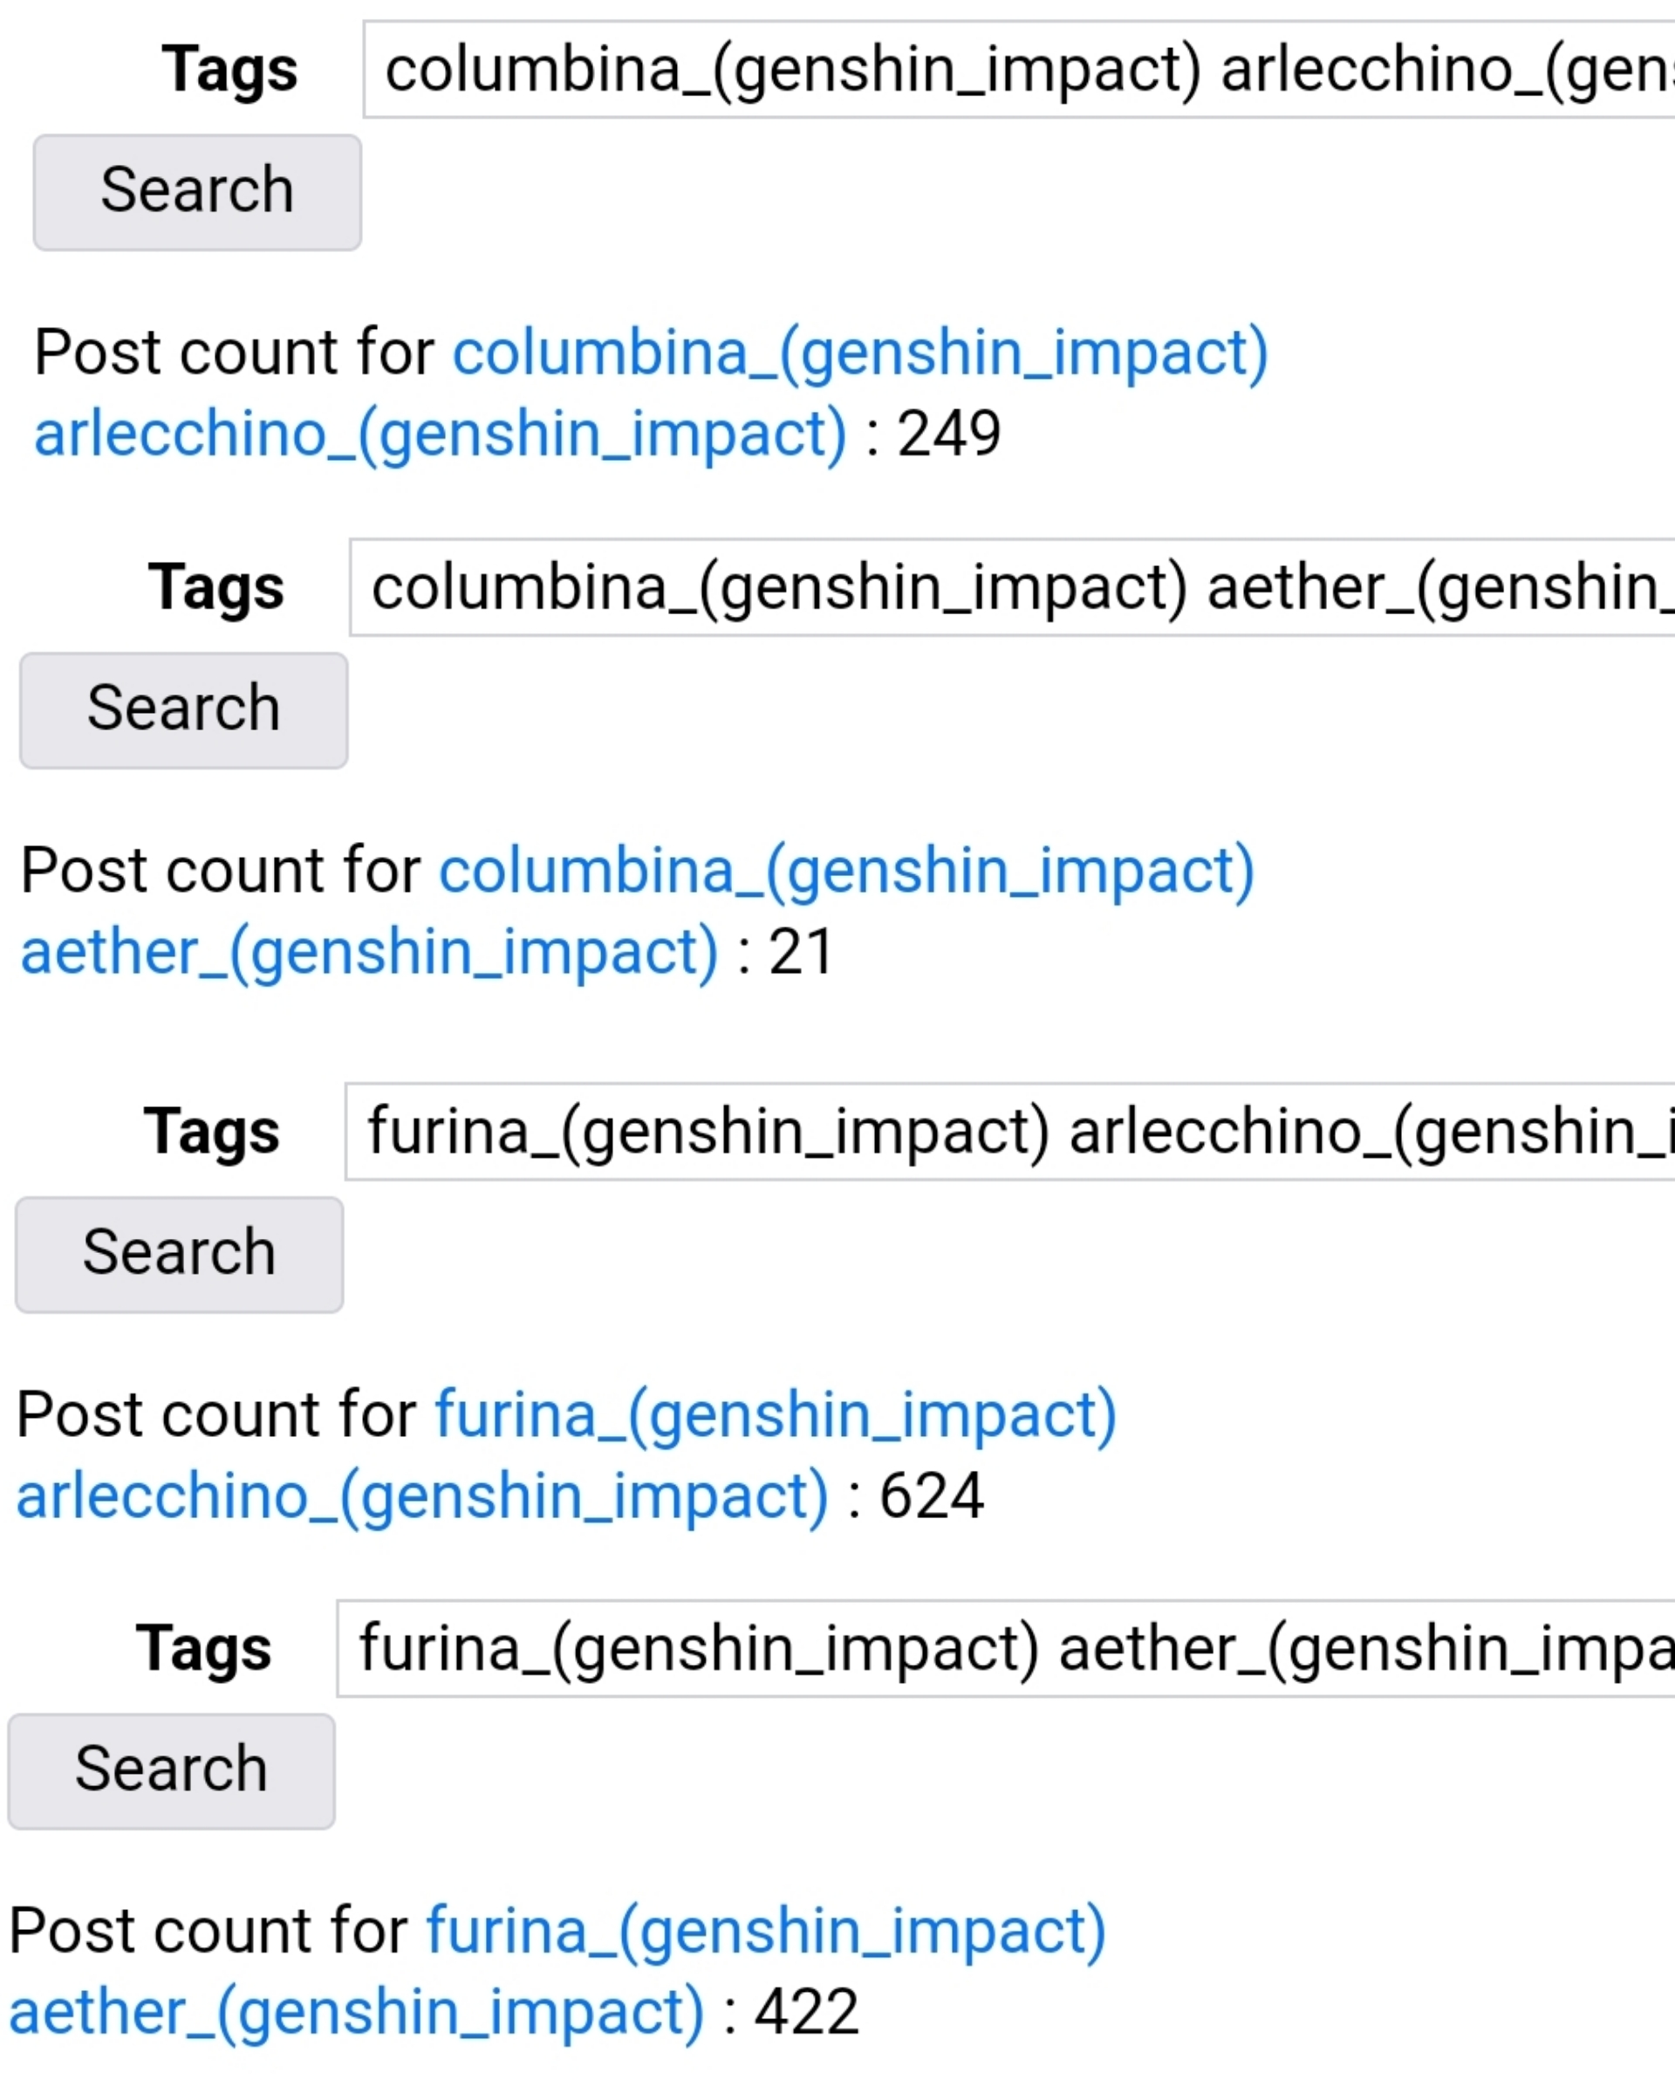This screenshot has height=2094, width=1675.
Task: Click the Tags field containing furina and arlecchino
Action: click(x=1010, y=1132)
